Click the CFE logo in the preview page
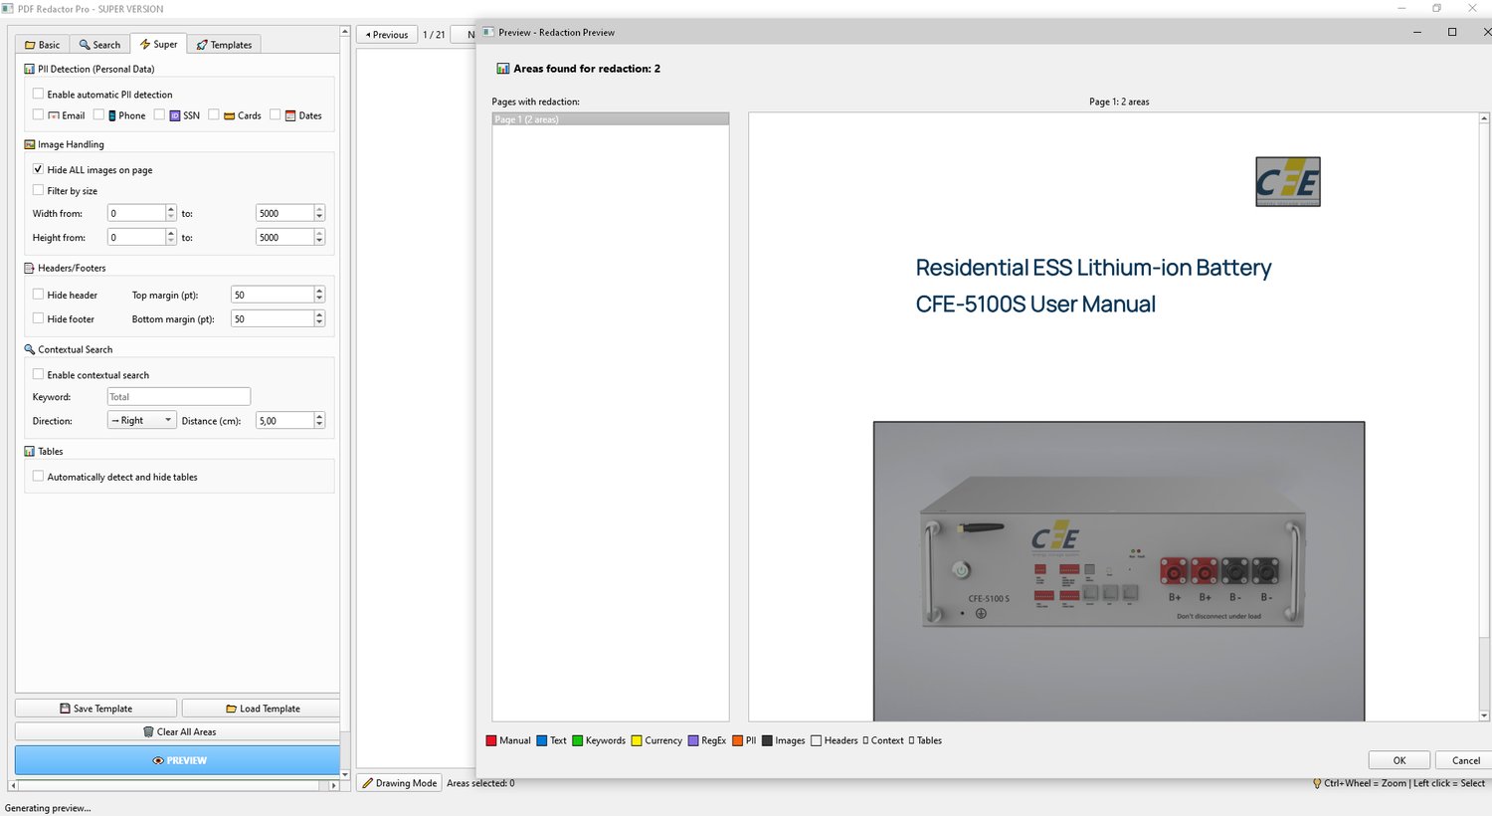Viewport: 1492px width, 816px height. coord(1288,181)
